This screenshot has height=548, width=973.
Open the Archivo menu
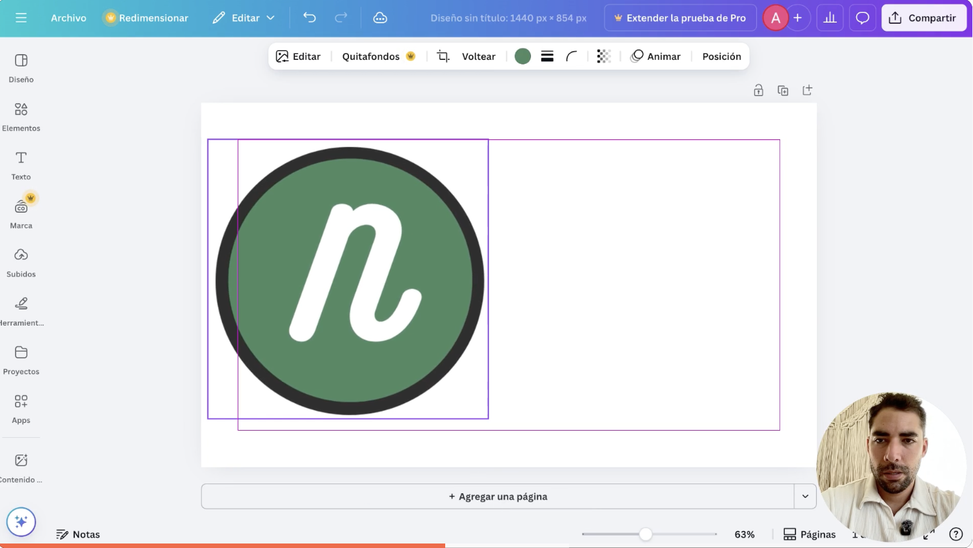(x=68, y=18)
